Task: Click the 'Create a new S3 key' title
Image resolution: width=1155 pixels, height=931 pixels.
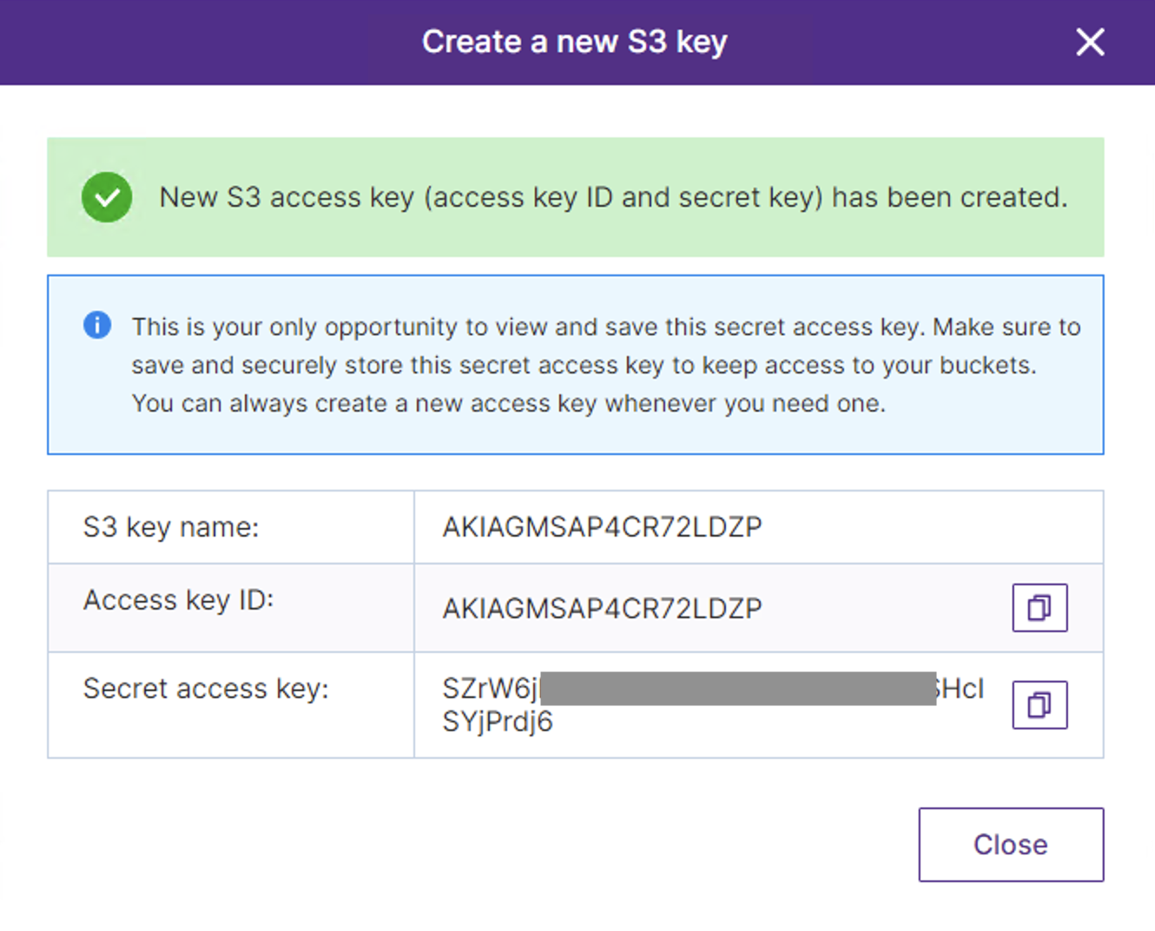Action: [x=575, y=42]
